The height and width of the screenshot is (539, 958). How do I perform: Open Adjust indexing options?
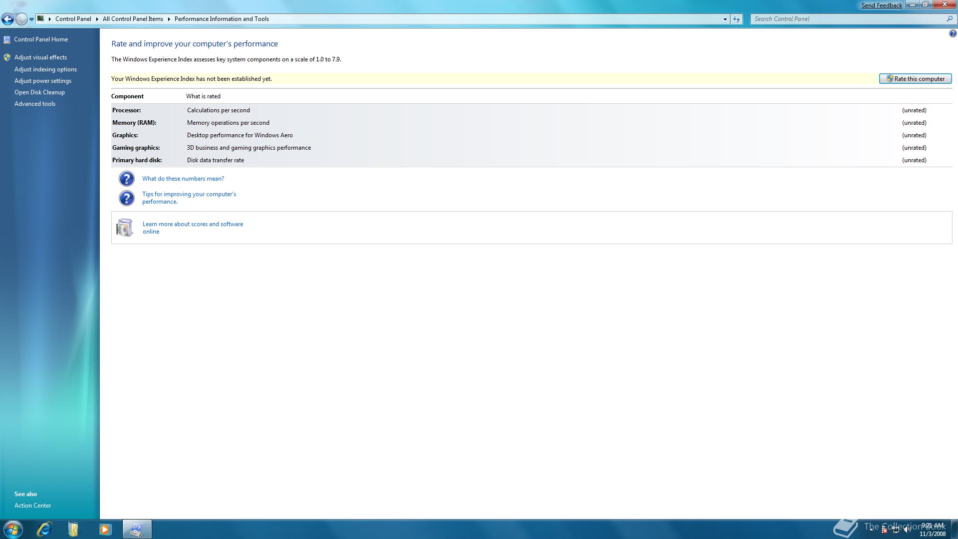[x=45, y=69]
